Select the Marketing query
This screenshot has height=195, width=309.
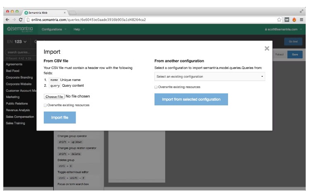[13, 97]
